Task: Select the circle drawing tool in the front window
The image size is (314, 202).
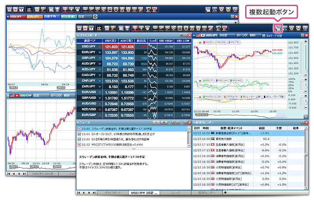Action: (x=186, y=28)
